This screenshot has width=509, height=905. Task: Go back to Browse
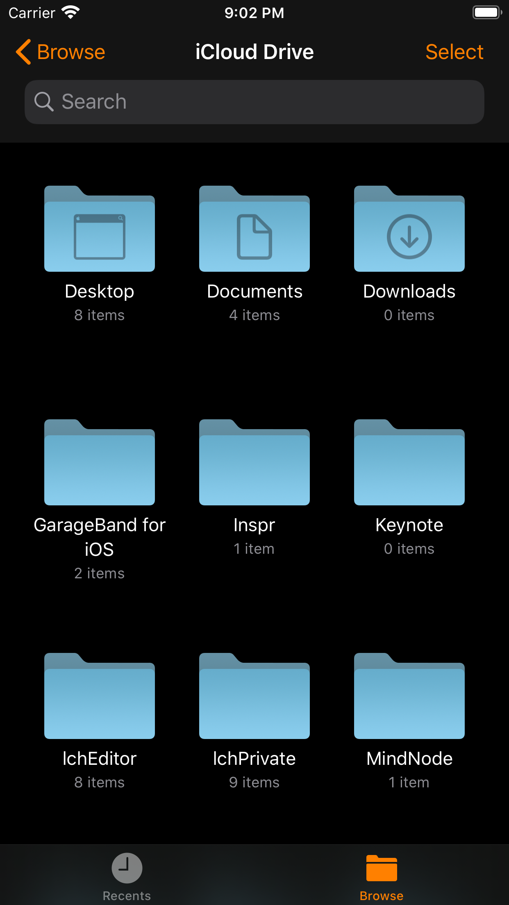[x=61, y=52]
